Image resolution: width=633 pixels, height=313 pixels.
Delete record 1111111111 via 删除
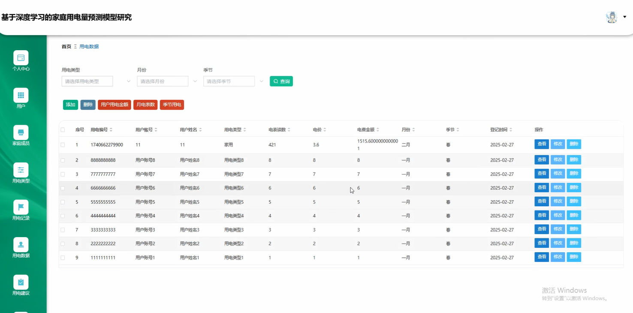point(574,257)
